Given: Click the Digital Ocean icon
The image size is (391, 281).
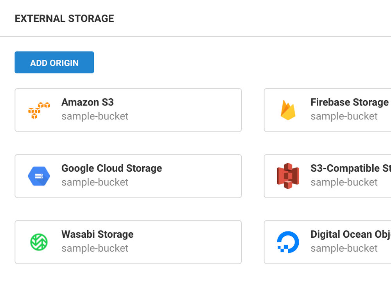Looking at the screenshot, I should click(288, 242).
